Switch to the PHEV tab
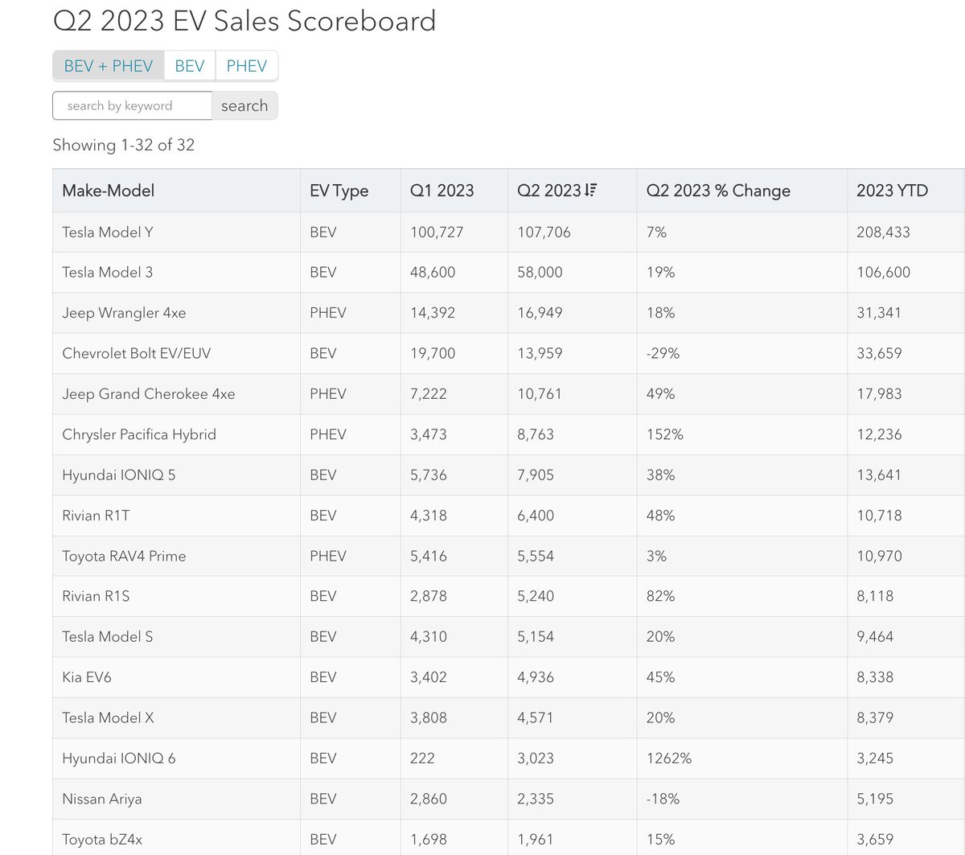965x855 pixels. pyautogui.click(x=246, y=65)
